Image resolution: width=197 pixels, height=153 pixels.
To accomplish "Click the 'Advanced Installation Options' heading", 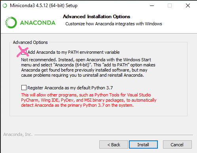I will coord(97,17).
